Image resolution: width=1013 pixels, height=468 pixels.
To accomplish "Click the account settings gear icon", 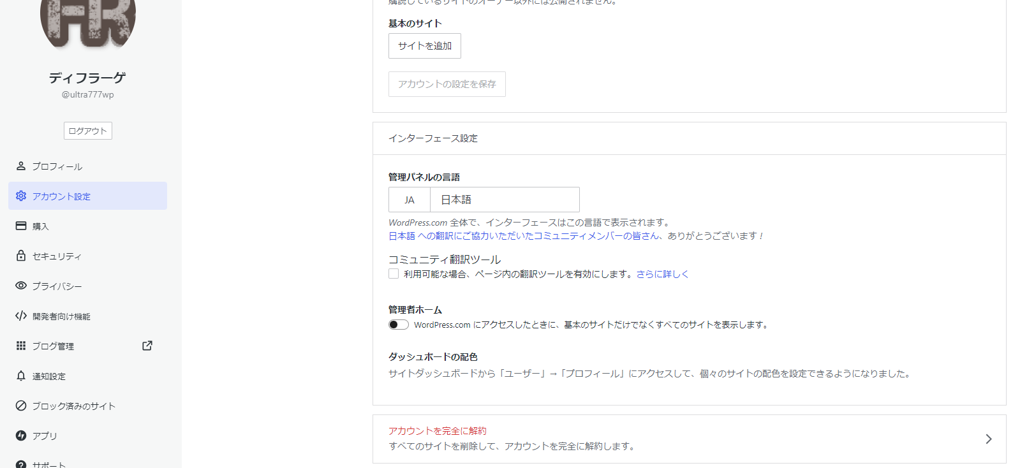I will tap(21, 196).
